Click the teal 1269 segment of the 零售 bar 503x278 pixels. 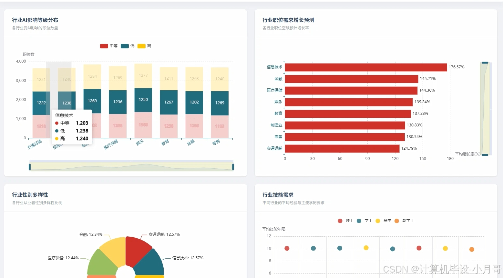click(x=220, y=103)
